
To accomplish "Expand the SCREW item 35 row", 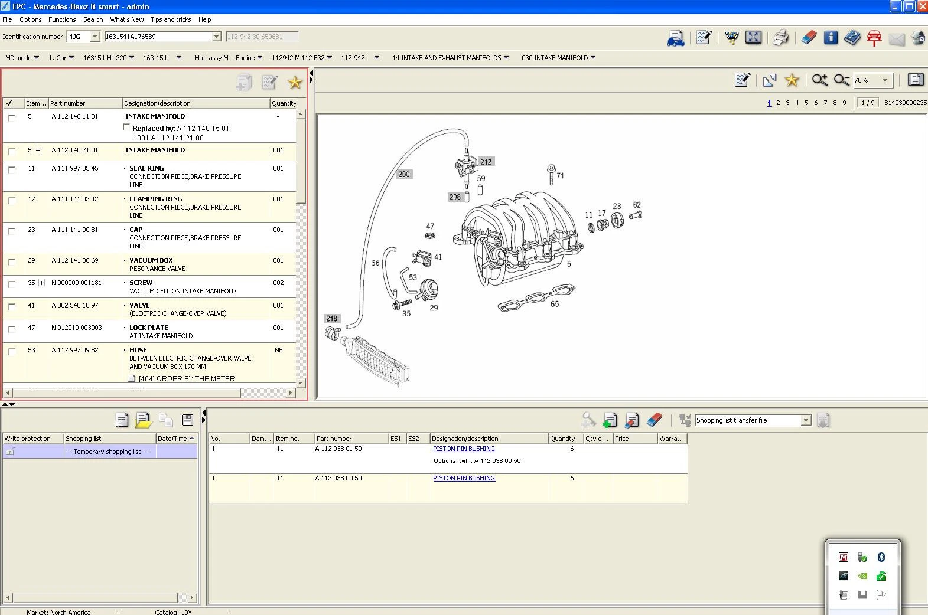I will 41,283.
